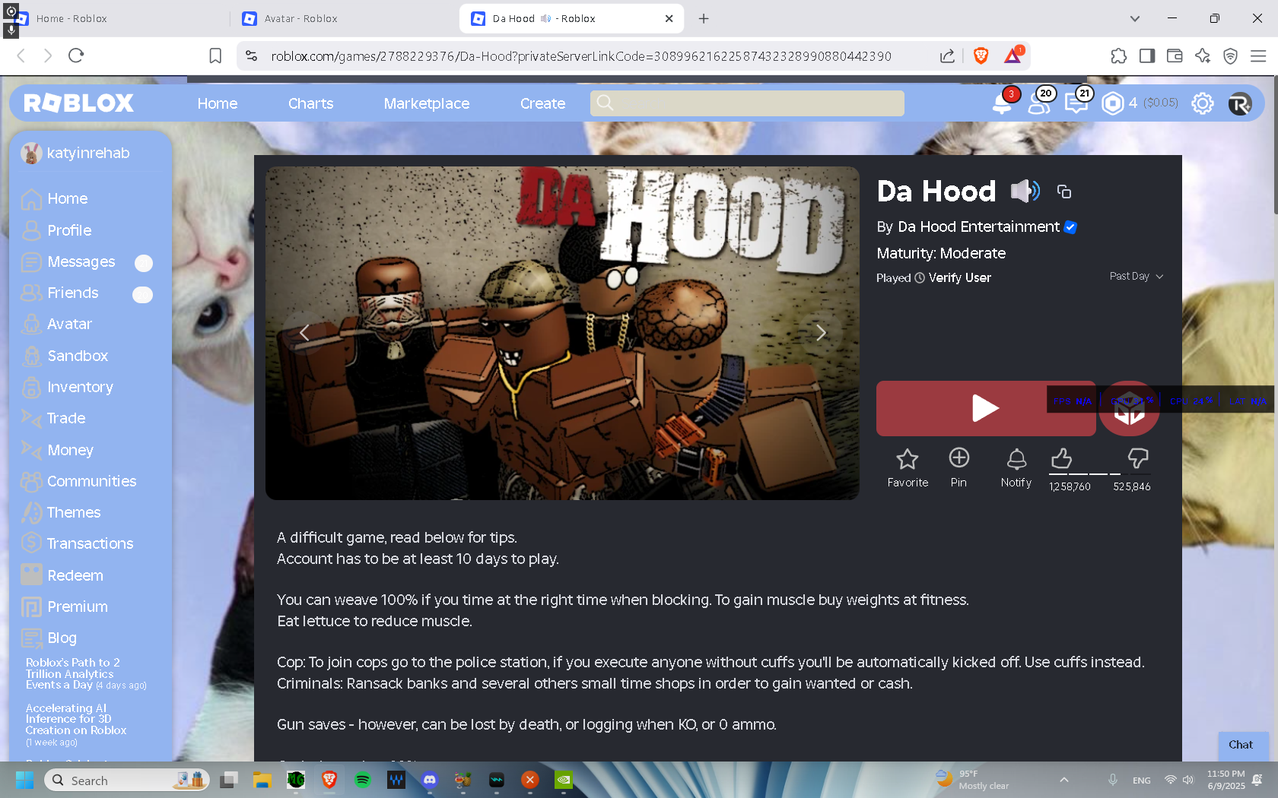Click verified badge beside Da Hood Entertainment
The width and height of the screenshot is (1278, 798).
click(1070, 227)
